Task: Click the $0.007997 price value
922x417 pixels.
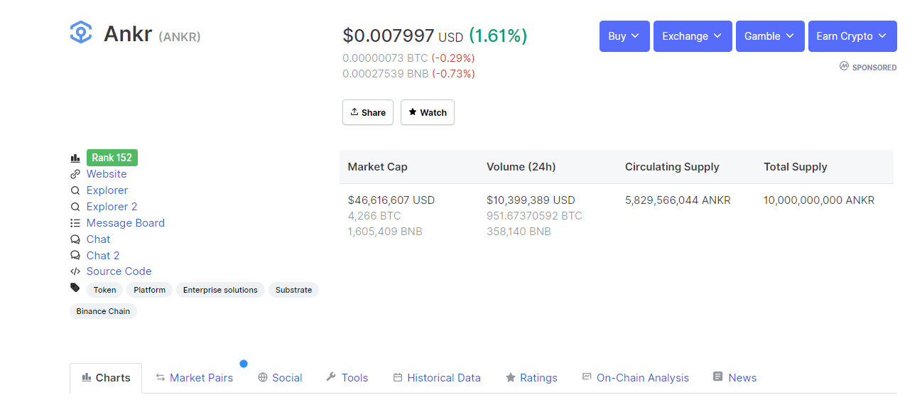Action: coord(388,36)
